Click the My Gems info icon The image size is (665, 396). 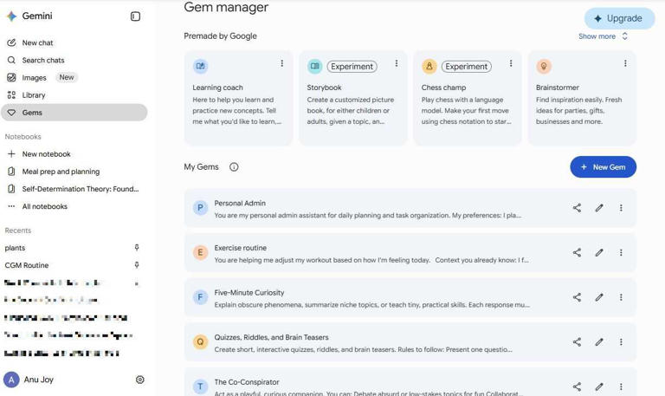234,166
